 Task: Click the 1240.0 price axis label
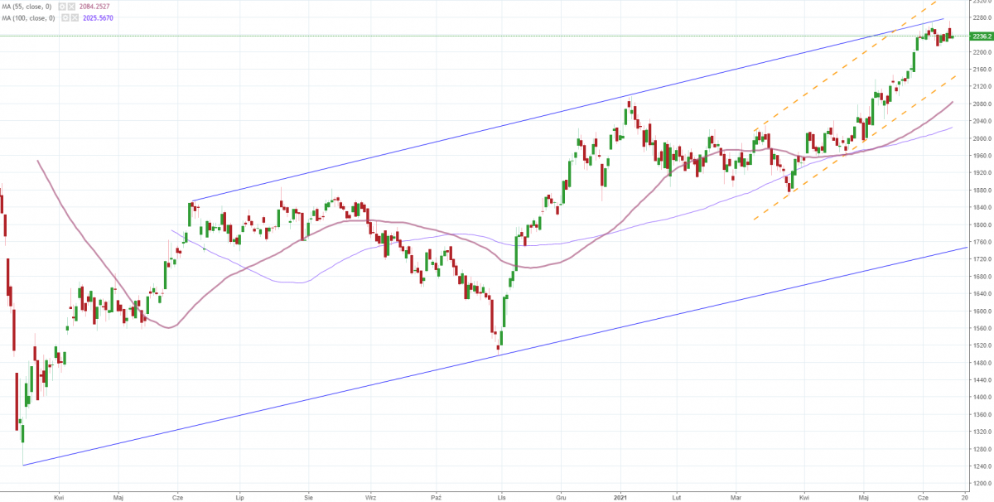click(982, 466)
